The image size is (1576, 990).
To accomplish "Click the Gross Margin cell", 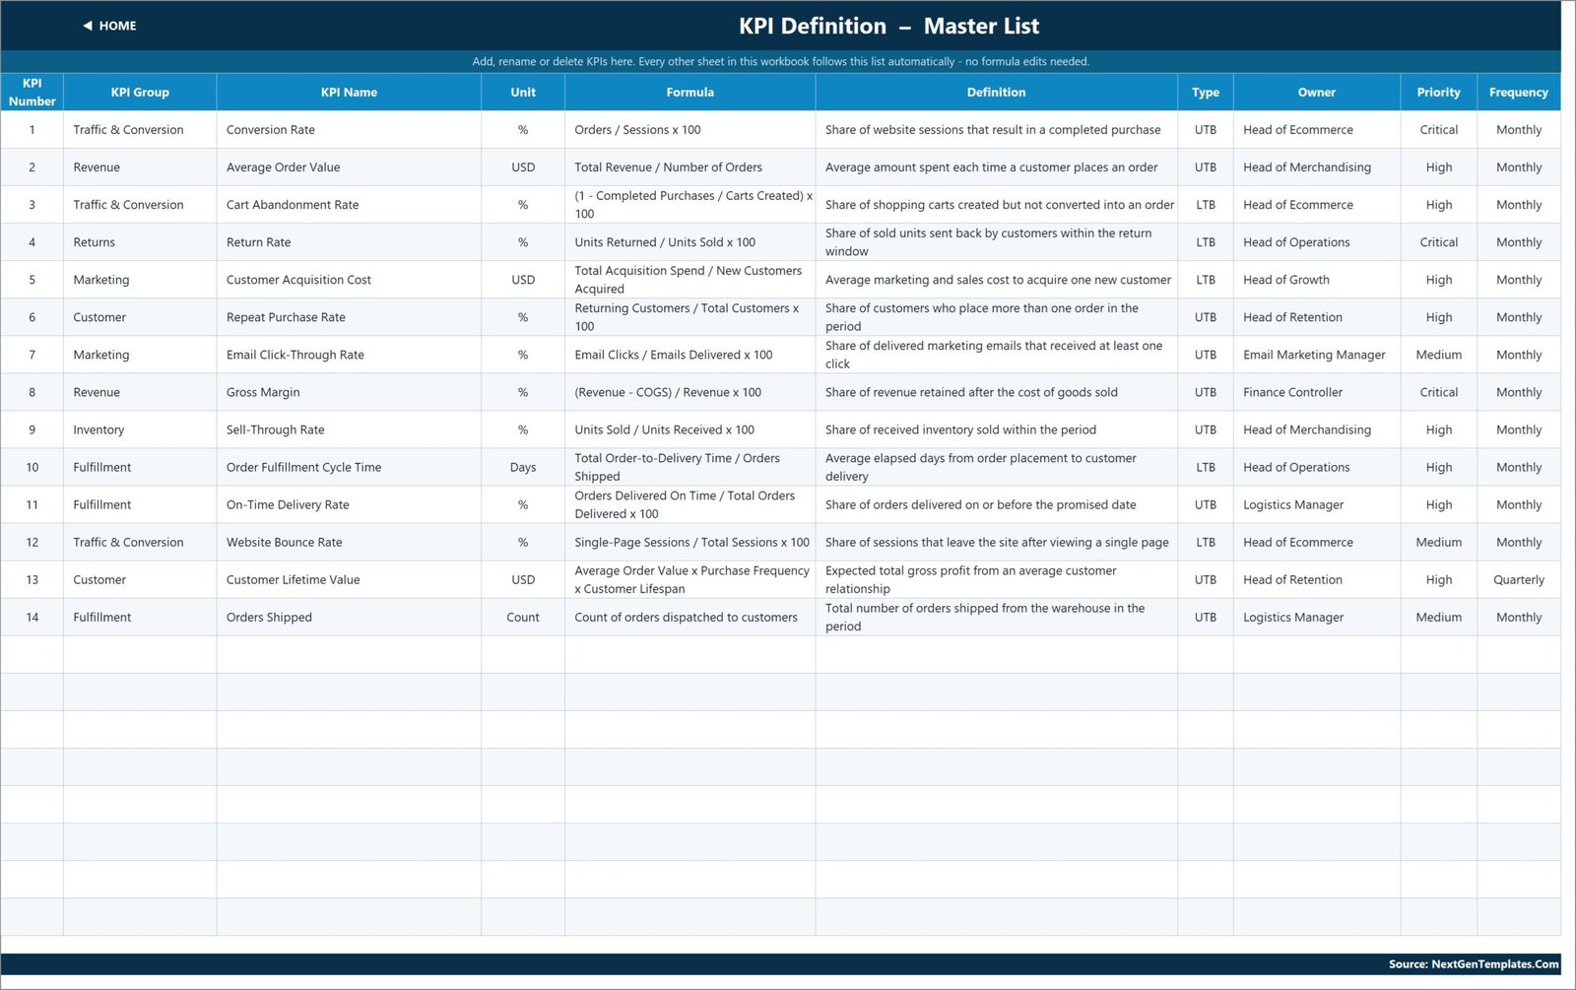I will (349, 392).
